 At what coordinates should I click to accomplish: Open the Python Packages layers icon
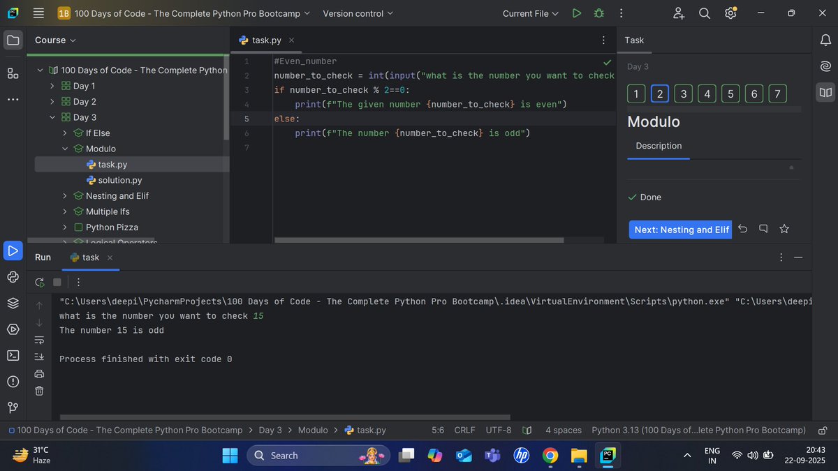coord(13,303)
